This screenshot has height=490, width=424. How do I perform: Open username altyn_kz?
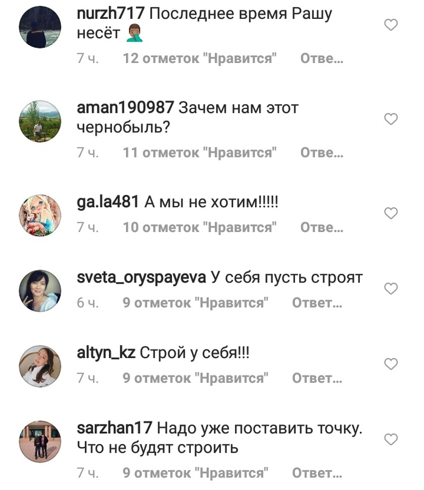click(x=106, y=353)
